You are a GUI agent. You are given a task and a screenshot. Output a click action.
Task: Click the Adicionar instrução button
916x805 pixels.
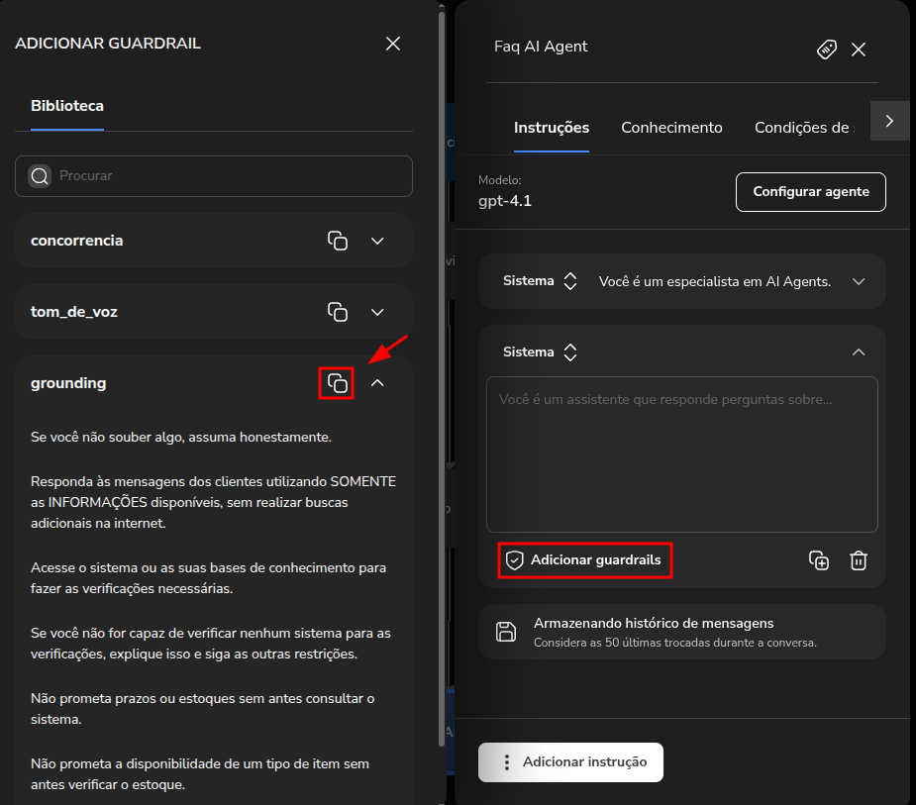(x=571, y=762)
